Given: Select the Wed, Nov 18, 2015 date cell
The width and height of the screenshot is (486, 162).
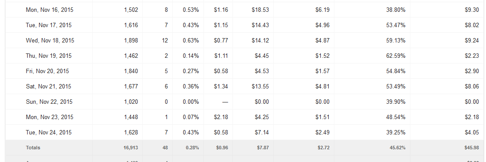Looking at the screenshot, I should (50, 40).
